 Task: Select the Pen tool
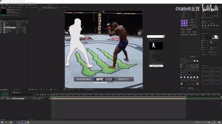pyautogui.click(x=21, y=5)
